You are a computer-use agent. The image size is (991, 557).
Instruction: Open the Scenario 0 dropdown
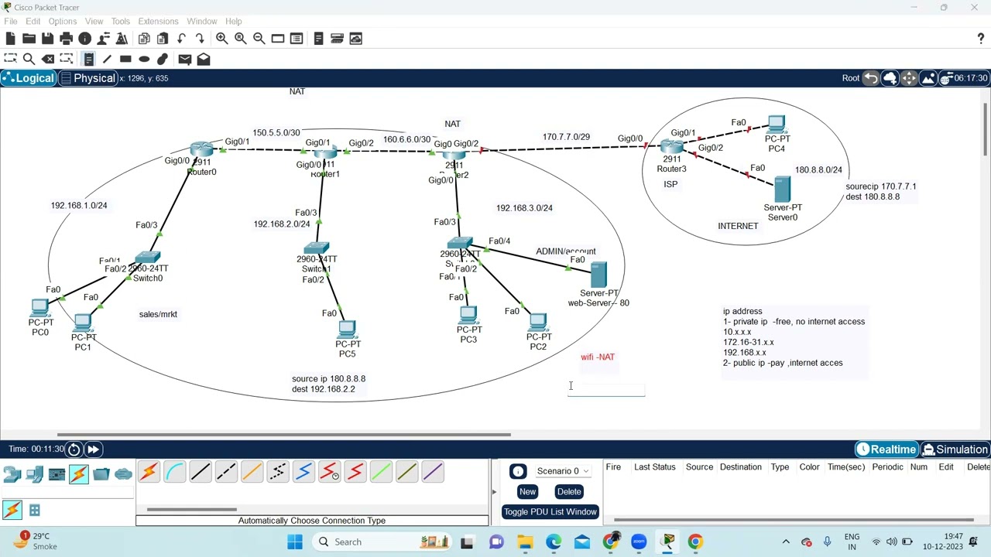click(x=564, y=471)
